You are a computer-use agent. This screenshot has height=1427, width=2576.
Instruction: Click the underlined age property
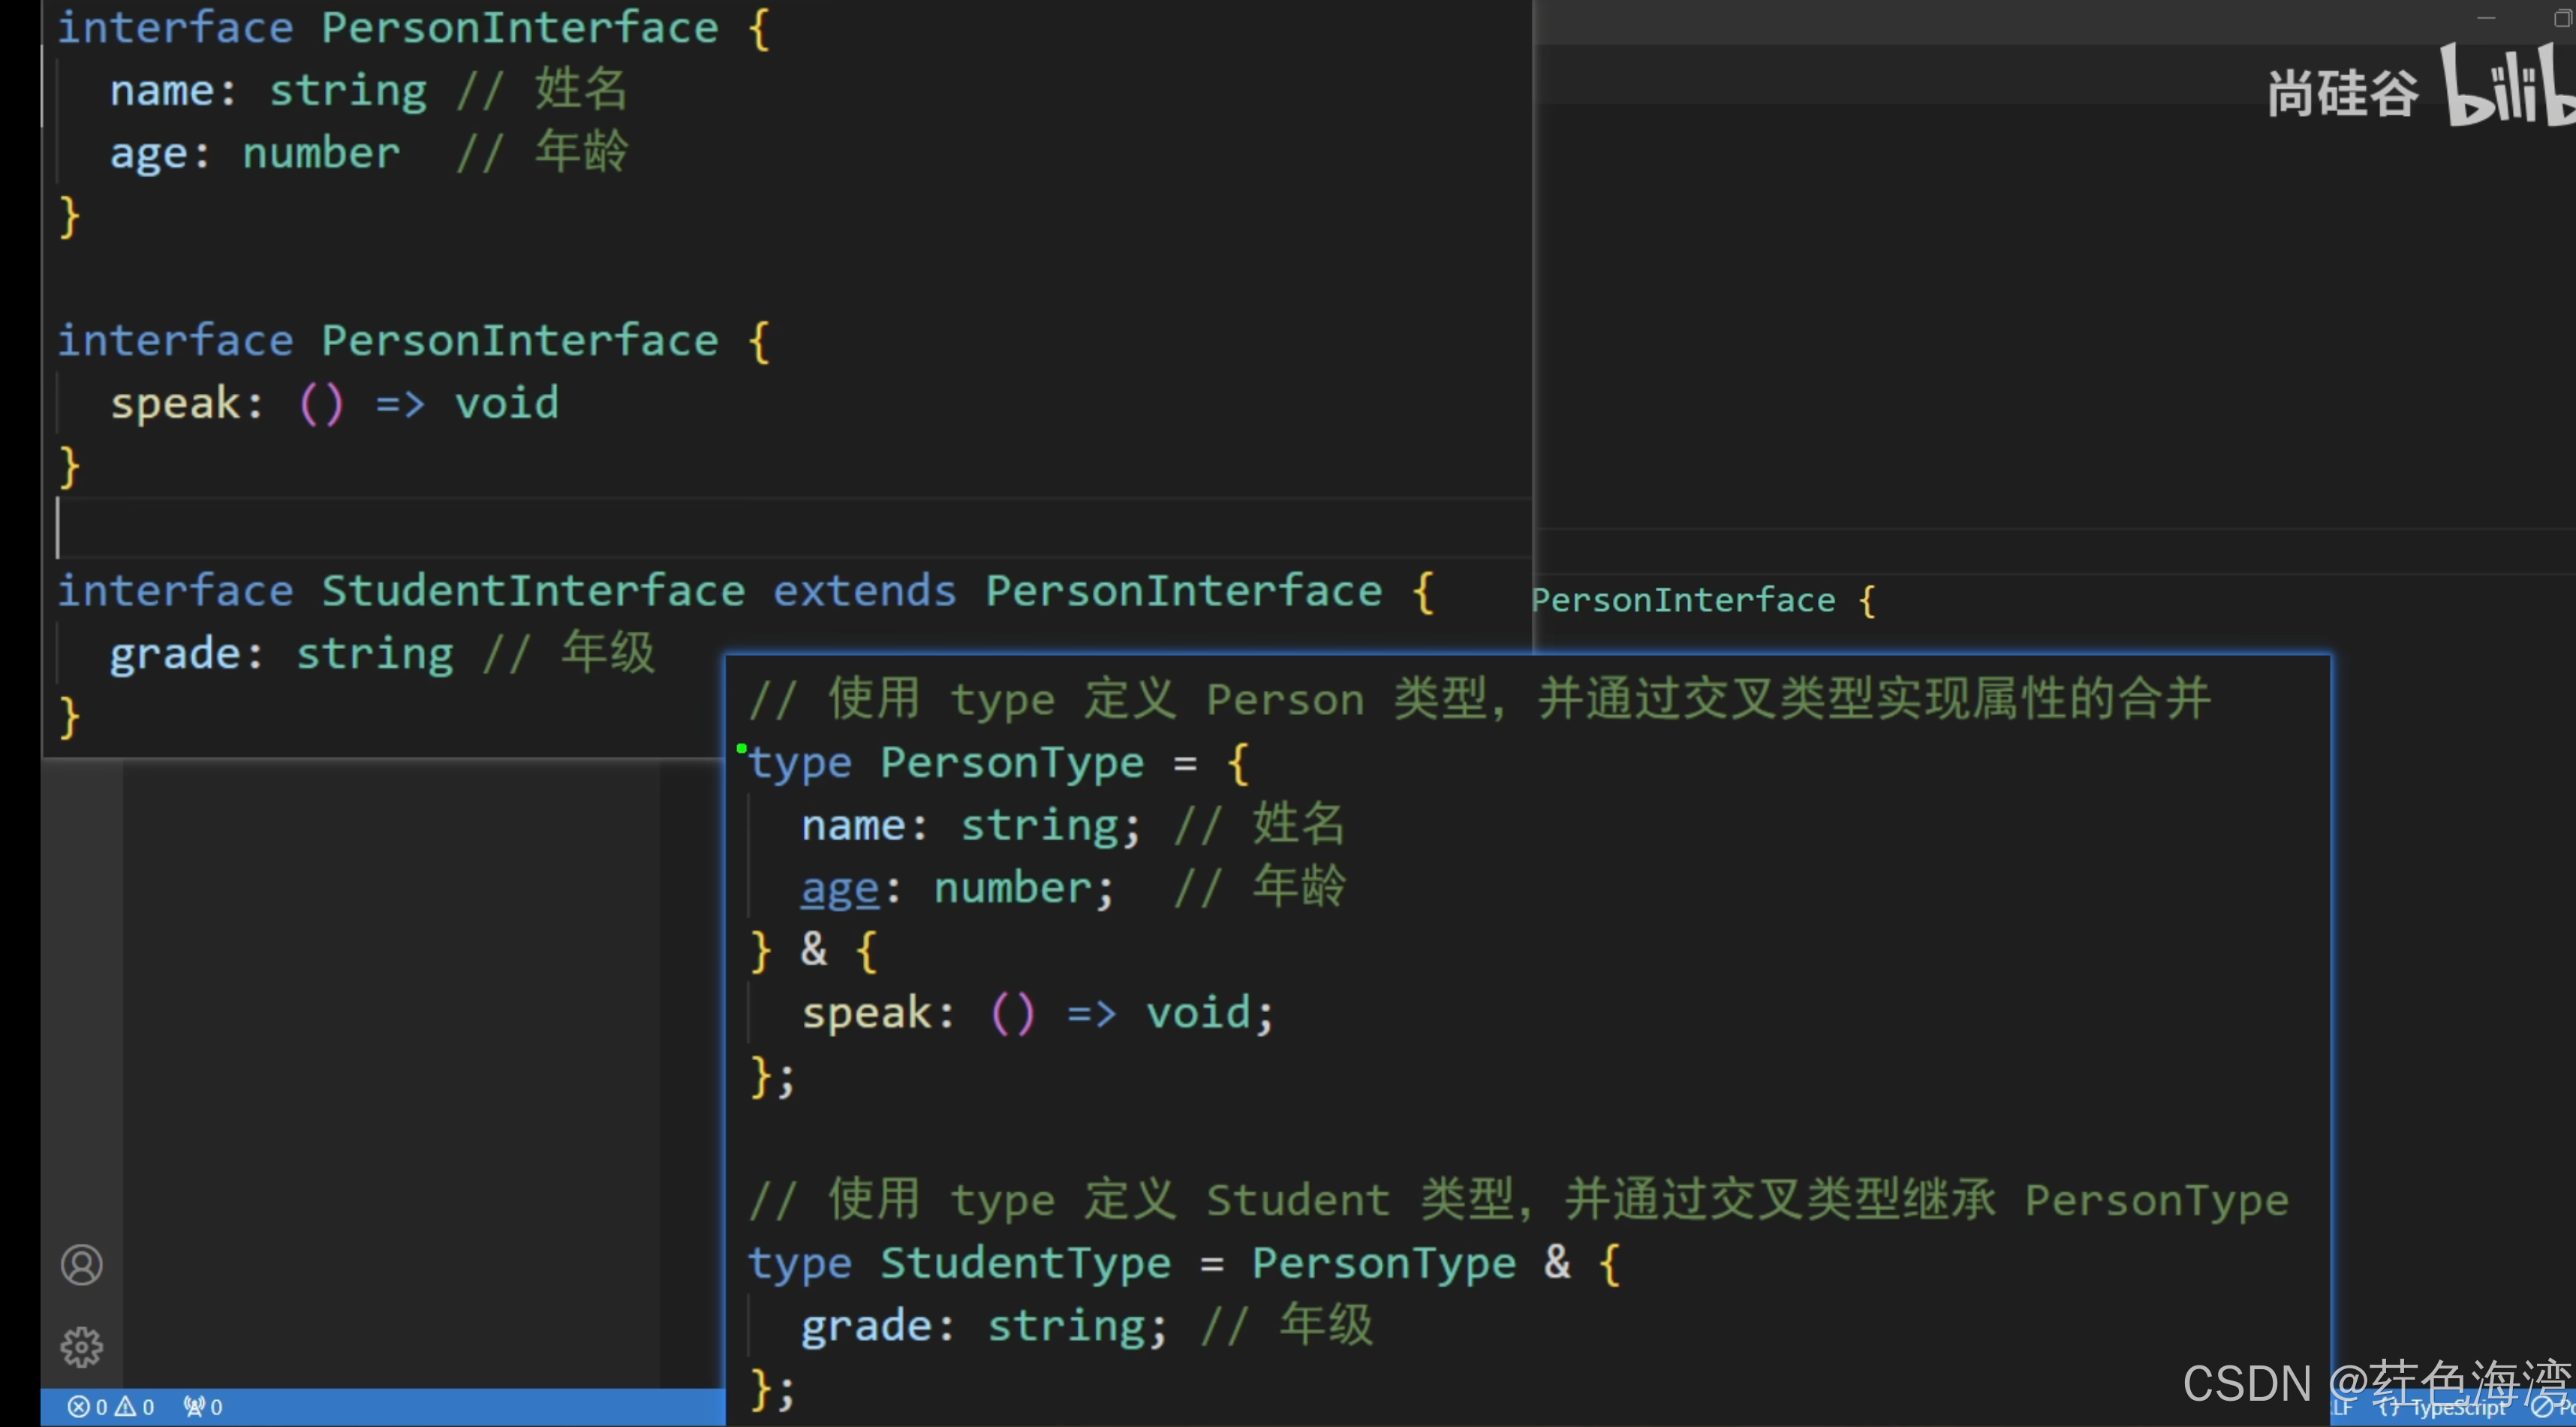click(840, 888)
